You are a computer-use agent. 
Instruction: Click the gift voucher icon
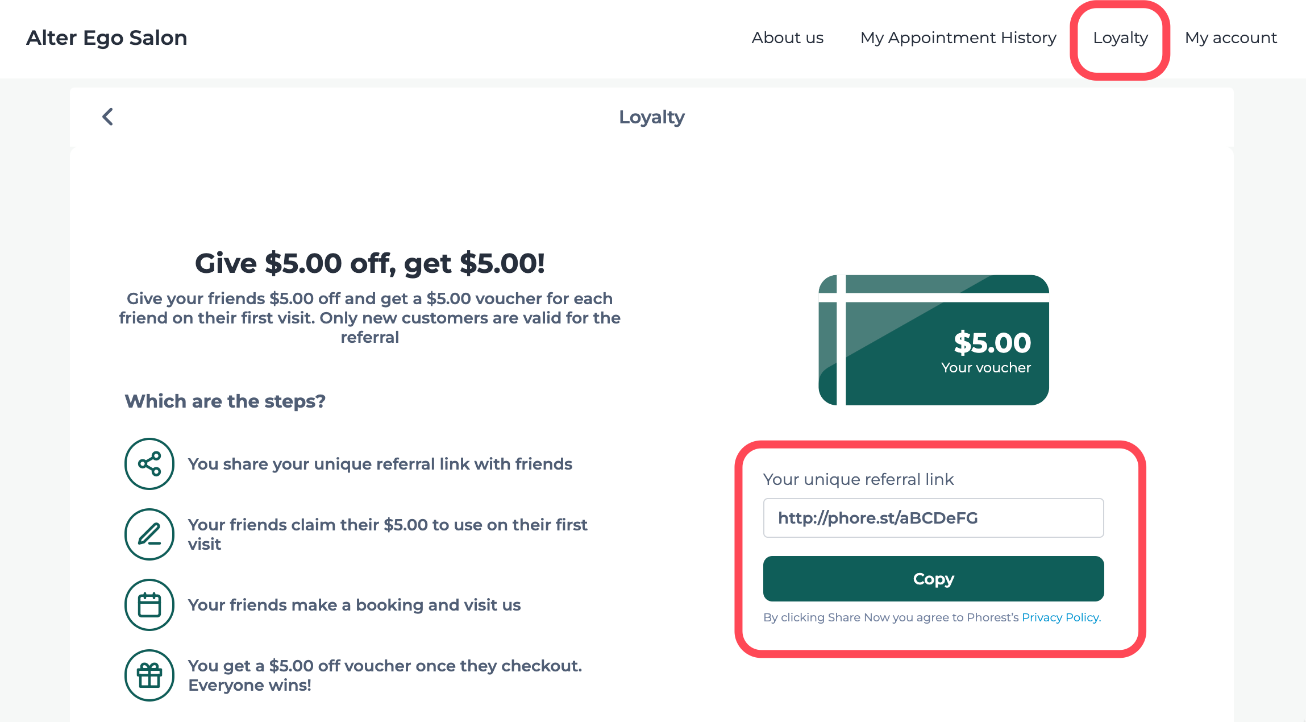coord(149,675)
